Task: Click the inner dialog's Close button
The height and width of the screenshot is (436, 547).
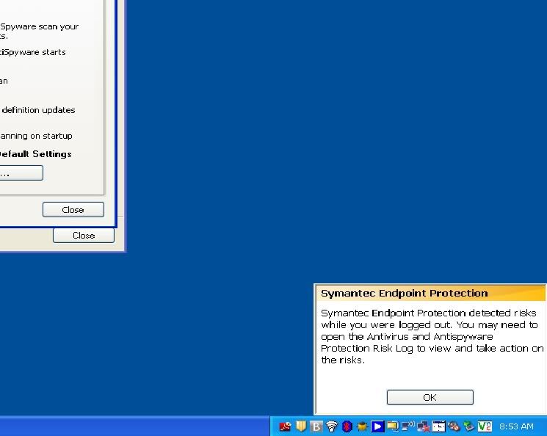Action: tap(73, 210)
